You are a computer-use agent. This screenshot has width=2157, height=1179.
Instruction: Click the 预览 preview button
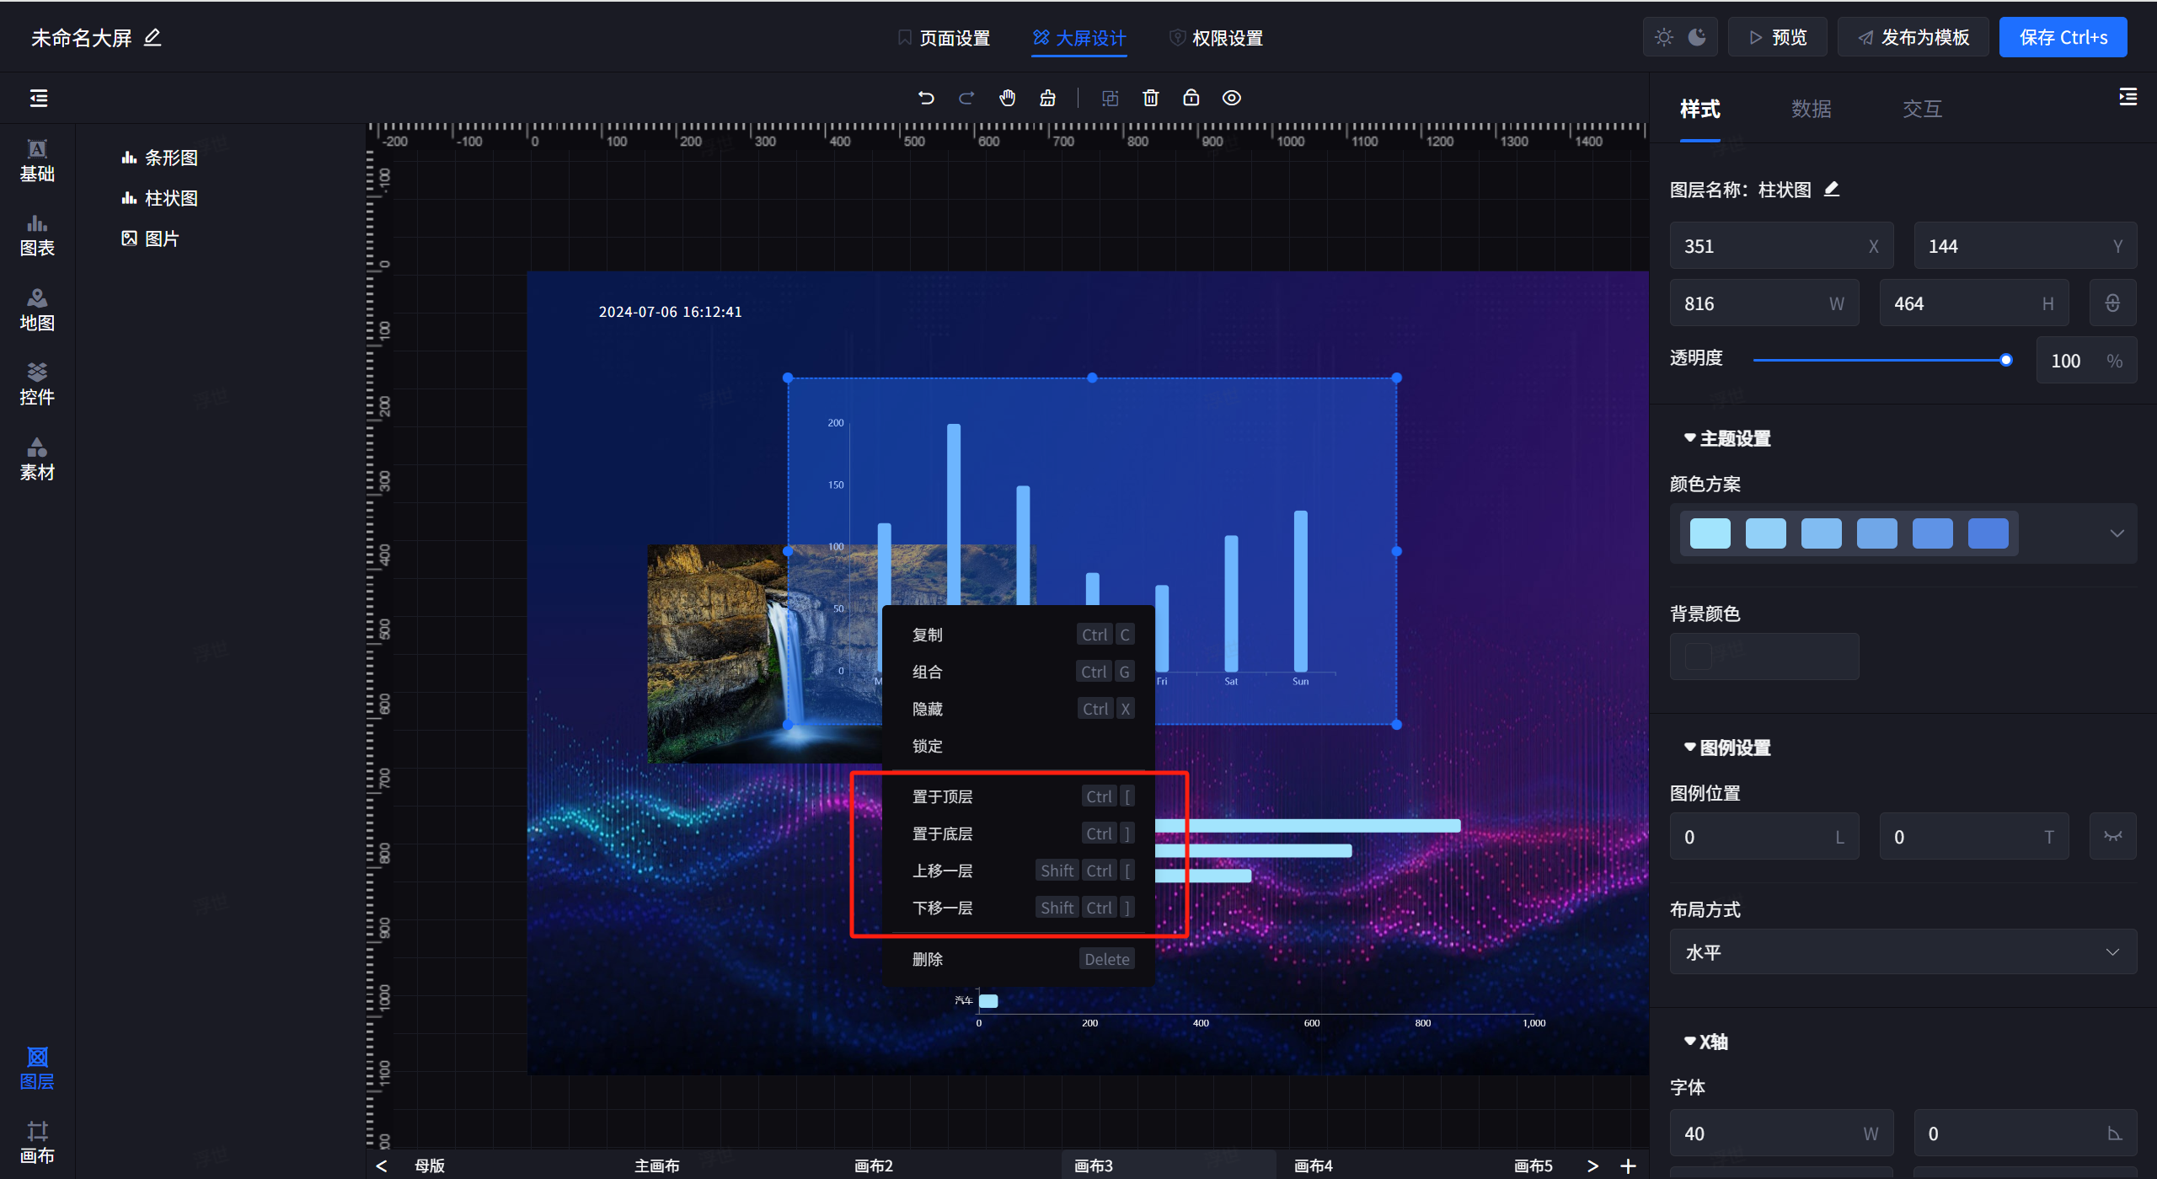click(x=1777, y=37)
